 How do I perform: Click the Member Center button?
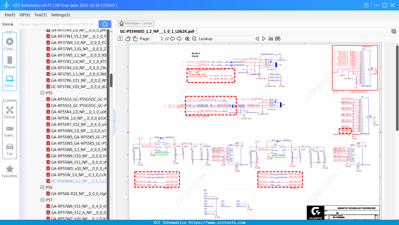[x=136, y=23]
